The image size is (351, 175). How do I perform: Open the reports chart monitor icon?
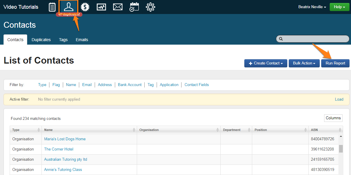(x=101, y=7)
